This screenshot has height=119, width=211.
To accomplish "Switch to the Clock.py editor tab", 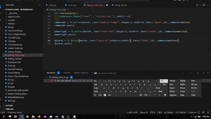I will coord(52,5).
